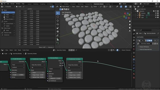160x90 pixels.
Task: Open the Node menu in node editor
Action: pyautogui.click(x=19, y=50)
